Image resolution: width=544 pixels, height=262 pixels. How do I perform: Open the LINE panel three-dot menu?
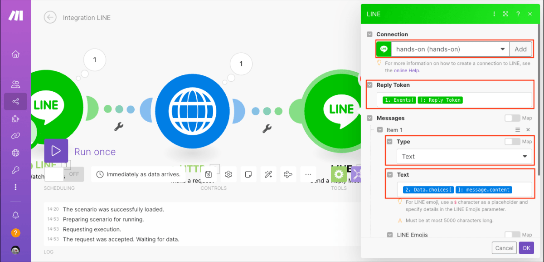(x=495, y=14)
